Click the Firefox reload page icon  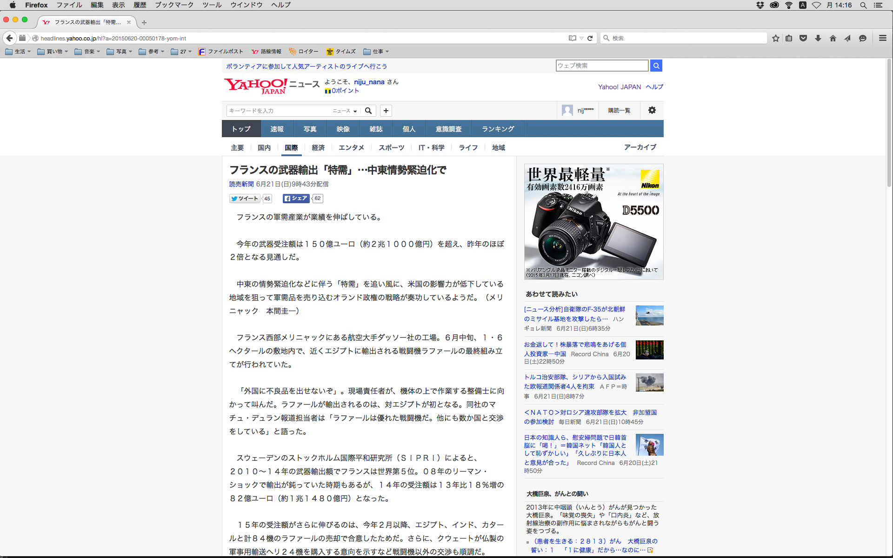click(590, 38)
